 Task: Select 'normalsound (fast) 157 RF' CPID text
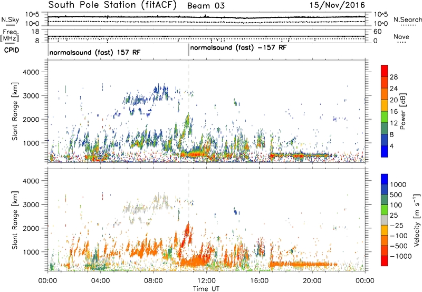click(95, 52)
